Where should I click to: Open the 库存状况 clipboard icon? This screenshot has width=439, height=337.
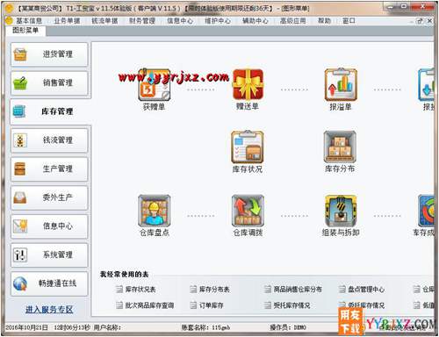[248, 147]
